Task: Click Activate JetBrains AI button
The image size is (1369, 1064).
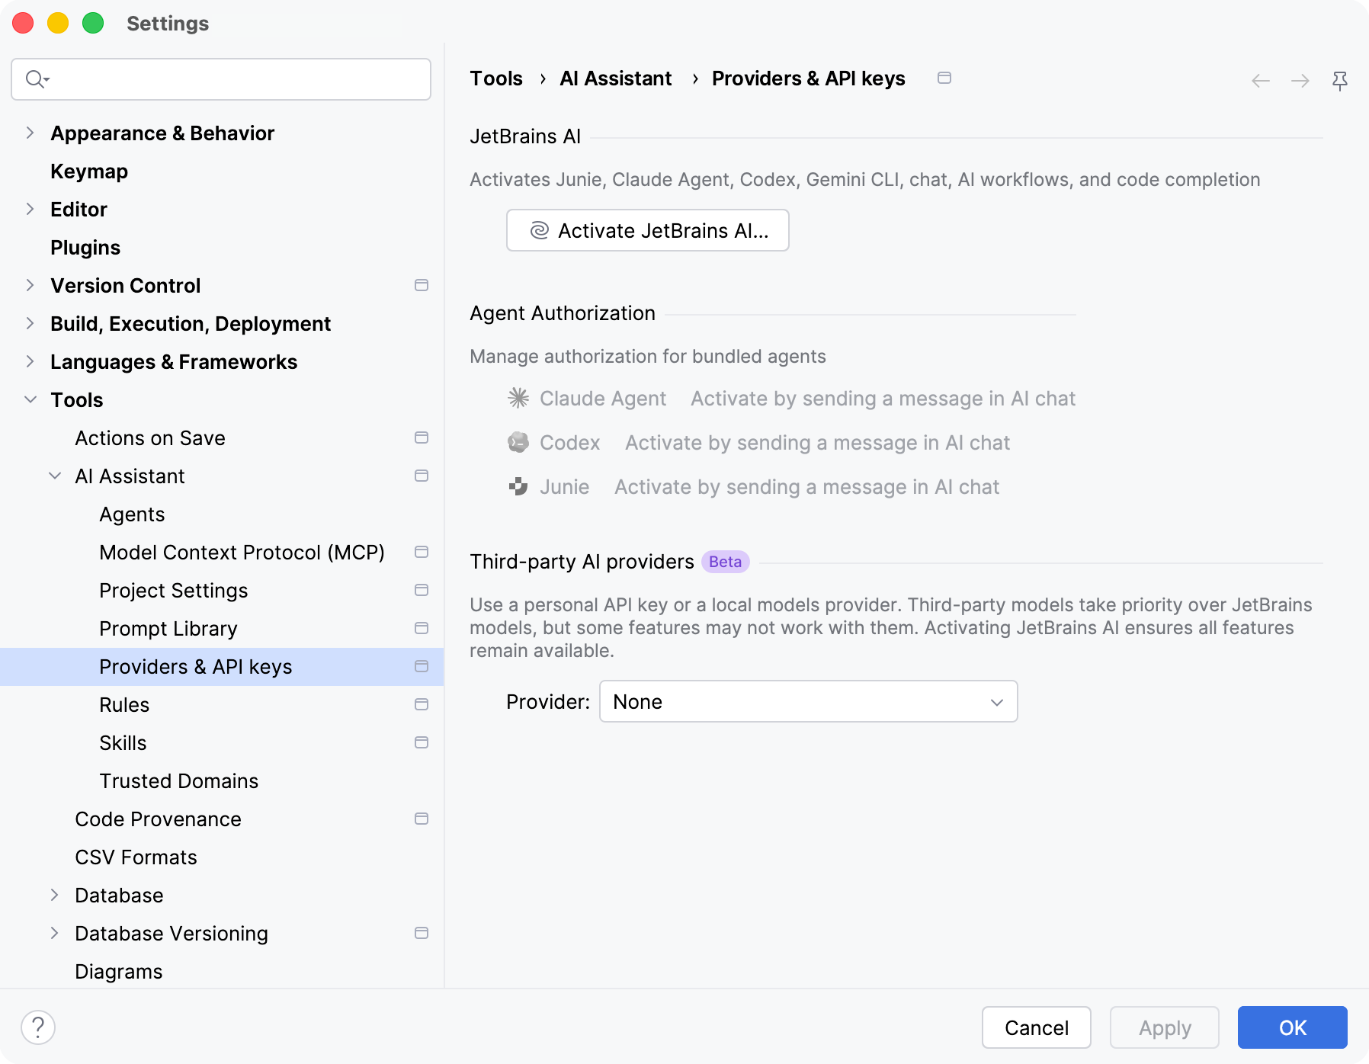Action: [648, 230]
